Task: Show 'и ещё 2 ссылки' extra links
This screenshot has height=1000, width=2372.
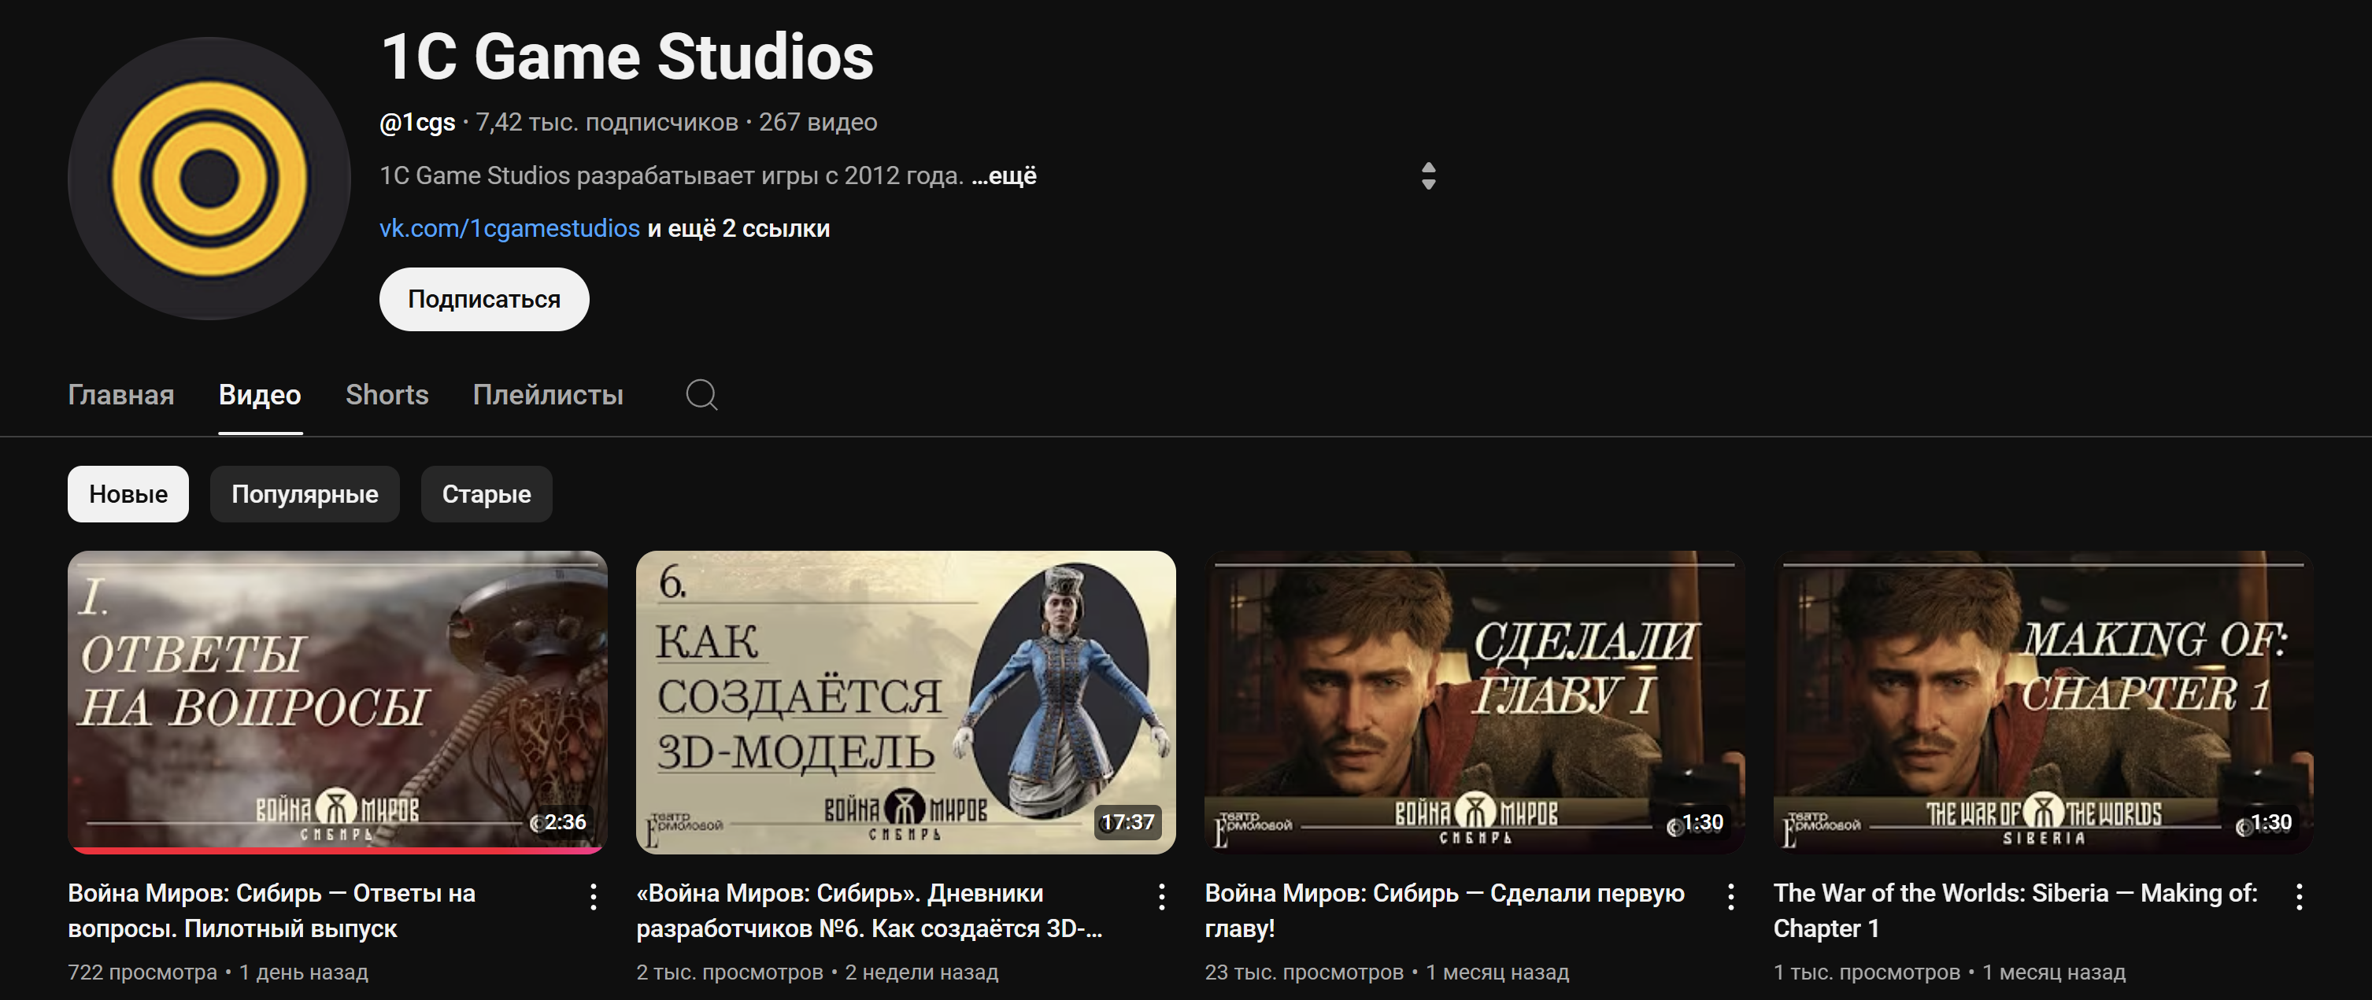Action: click(x=738, y=228)
